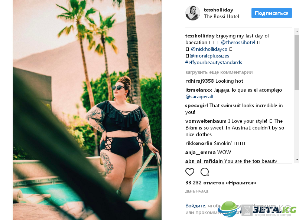Click the poolside post photo
This screenshot has height=220, width=299.
coord(87,110)
